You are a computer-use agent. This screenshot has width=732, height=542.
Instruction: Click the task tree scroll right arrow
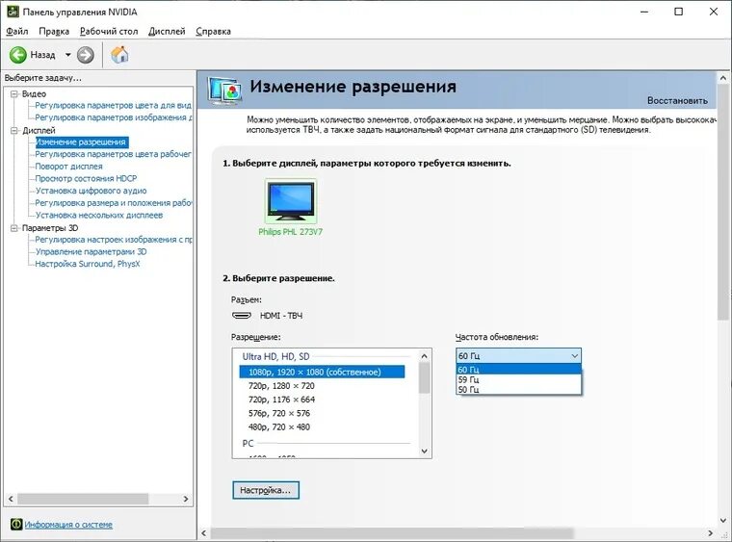(x=186, y=499)
